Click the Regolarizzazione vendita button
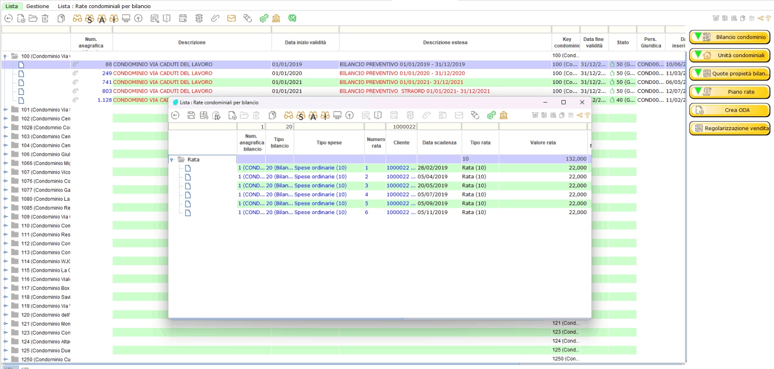774x369 pixels. (x=730, y=128)
